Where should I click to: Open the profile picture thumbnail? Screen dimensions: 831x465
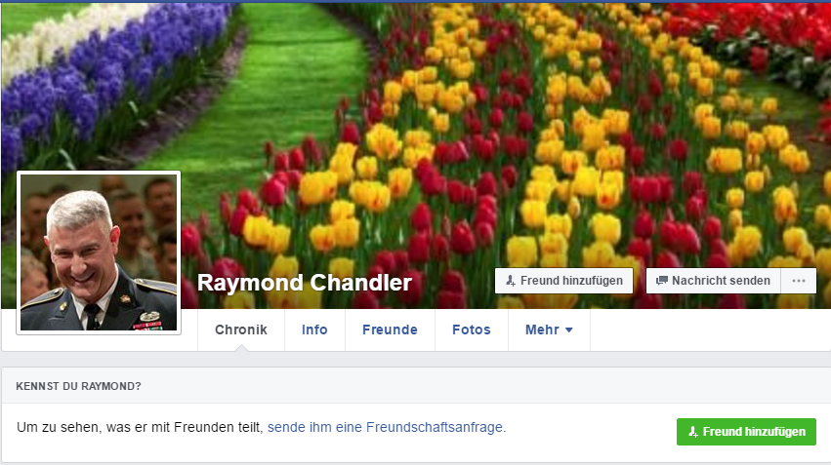[99, 252]
